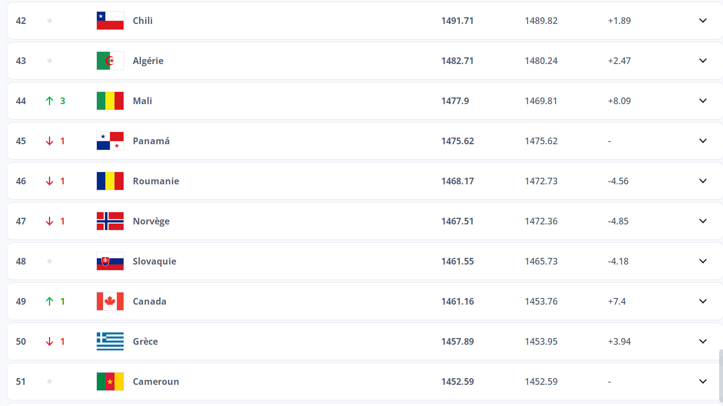
Task: Open the Algérie team link
Action: pyautogui.click(x=148, y=61)
